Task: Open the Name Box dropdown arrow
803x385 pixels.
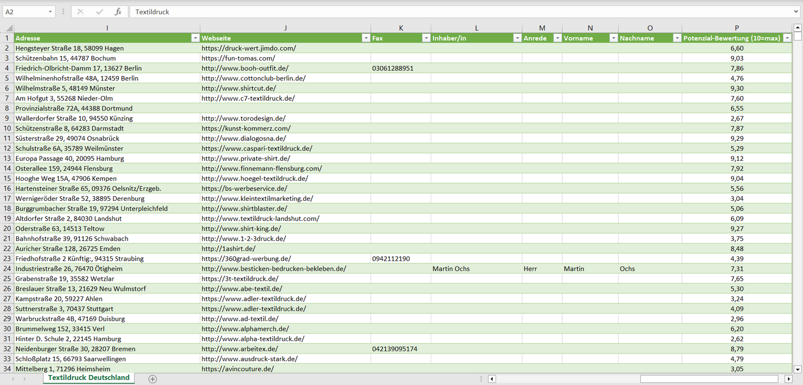Action: pyautogui.click(x=50, y=12)
